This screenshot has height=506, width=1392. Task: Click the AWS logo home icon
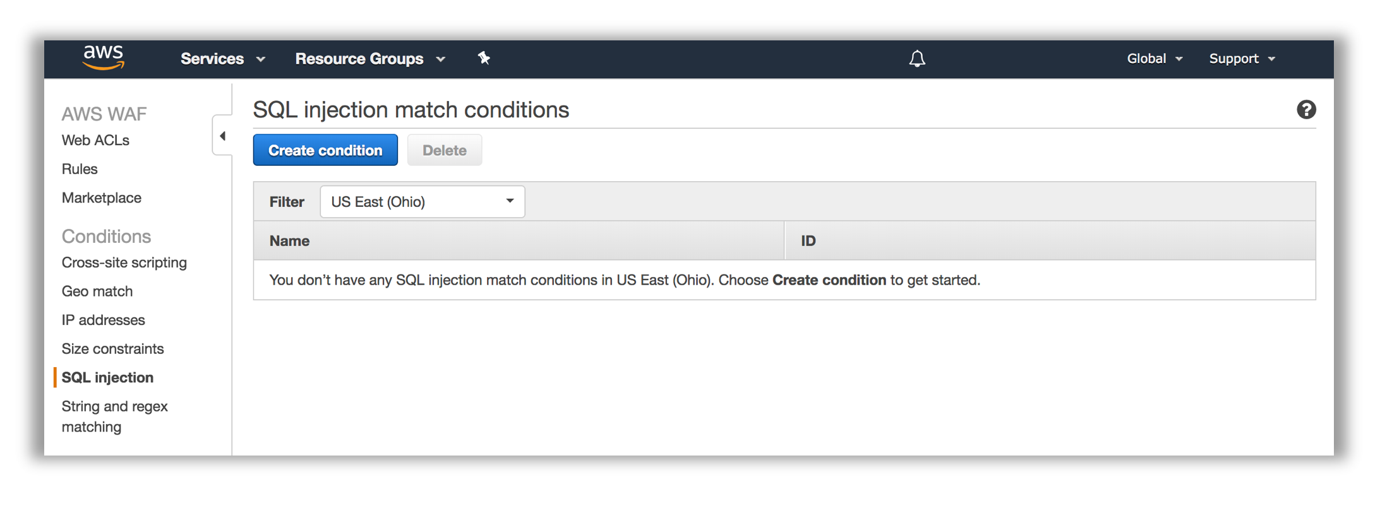[104, 58]
